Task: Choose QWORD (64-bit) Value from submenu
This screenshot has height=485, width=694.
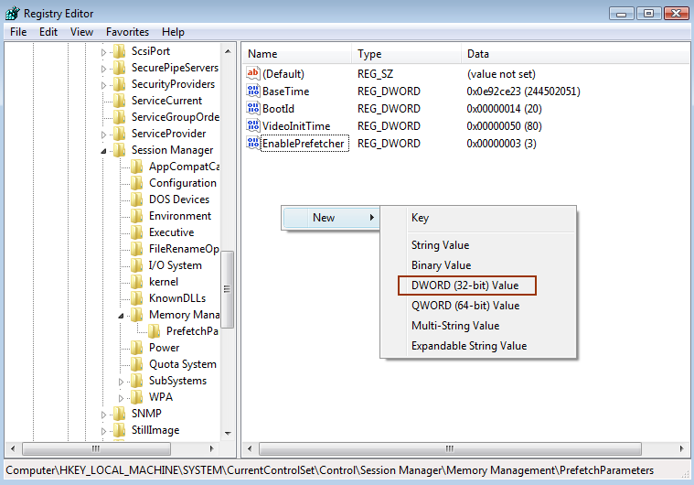Action: (x=478, y=305)
